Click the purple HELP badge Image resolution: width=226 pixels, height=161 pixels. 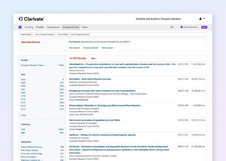204,27
